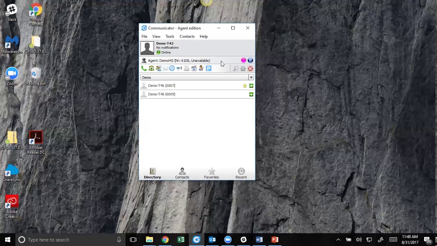Click the conference call toolbar icon

tap(151, 69)
